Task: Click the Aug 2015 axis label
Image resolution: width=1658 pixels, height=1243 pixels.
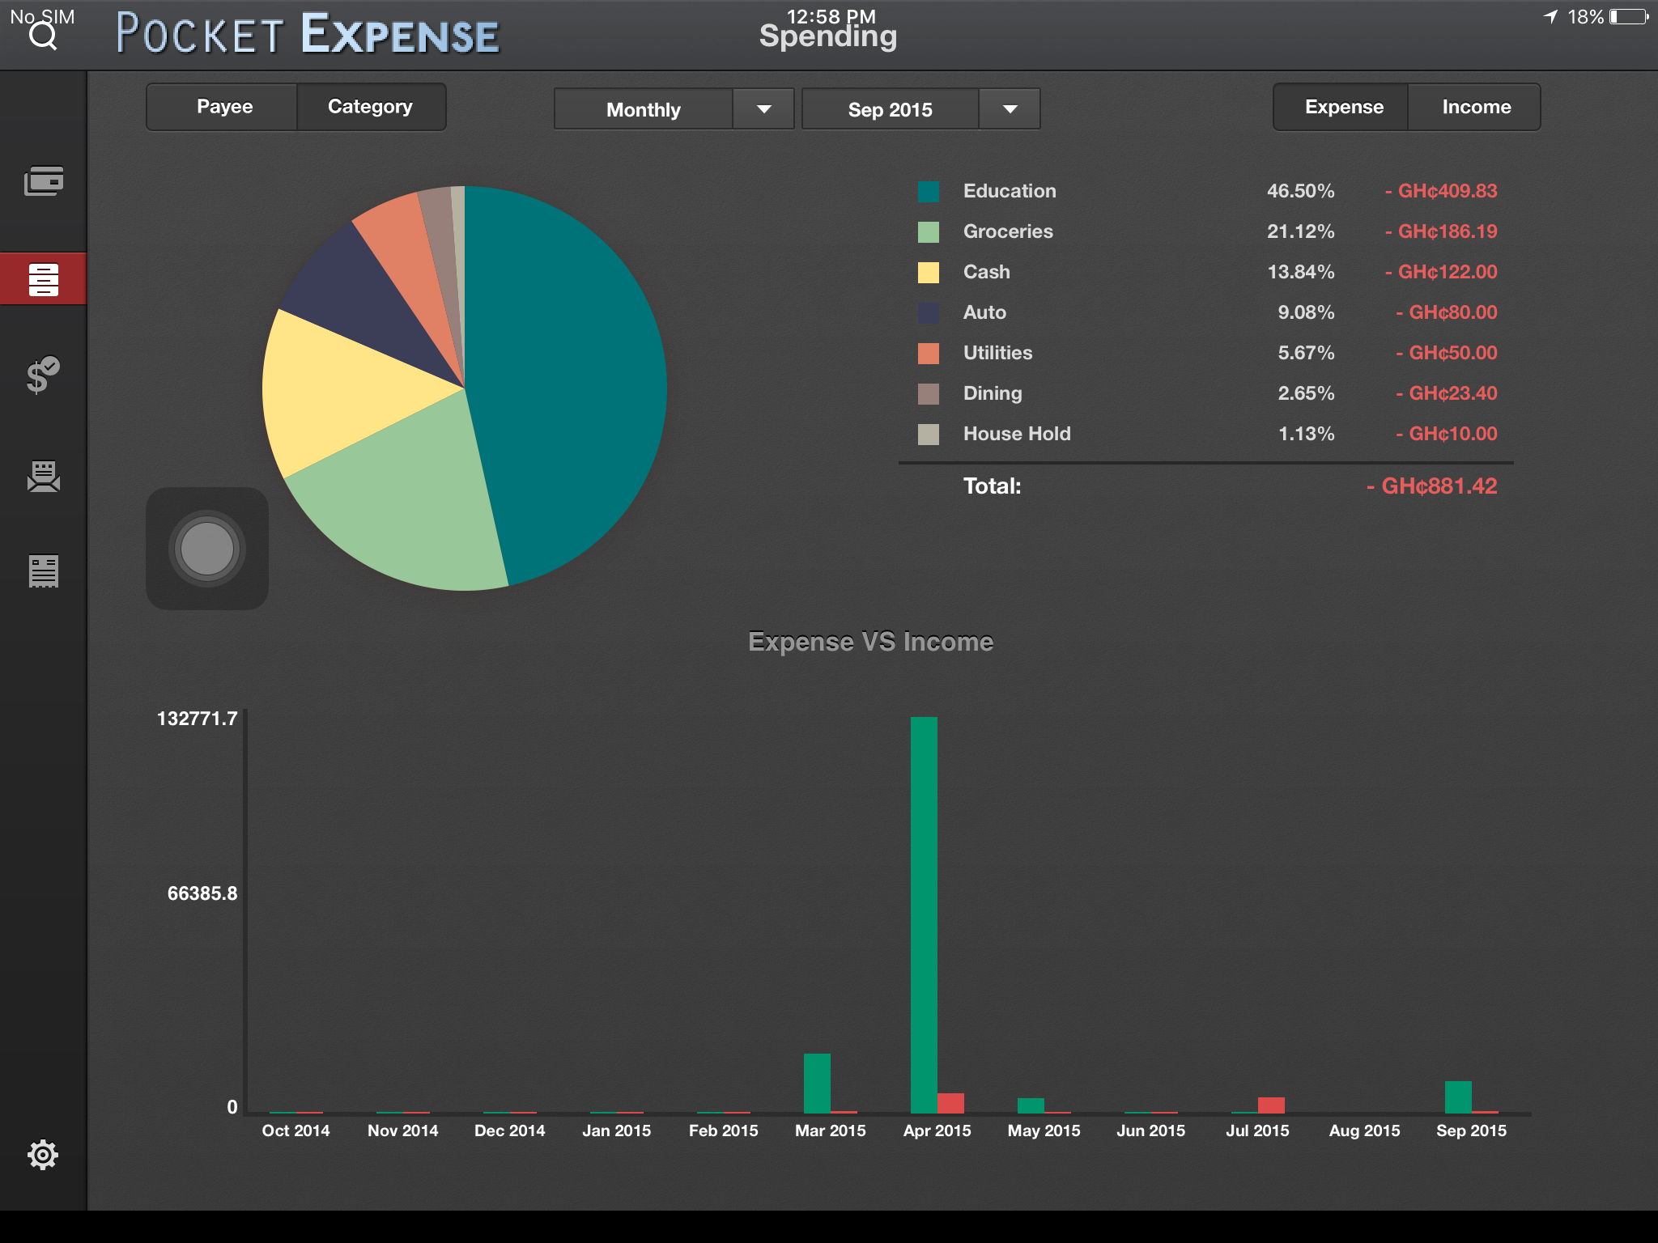Action: 1364,1131
